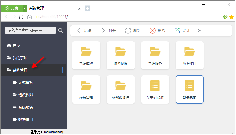Image resolution: width=236 pixels, height=135 pixels.
Task: Minimize the browser window
Action: pos(203,5)
